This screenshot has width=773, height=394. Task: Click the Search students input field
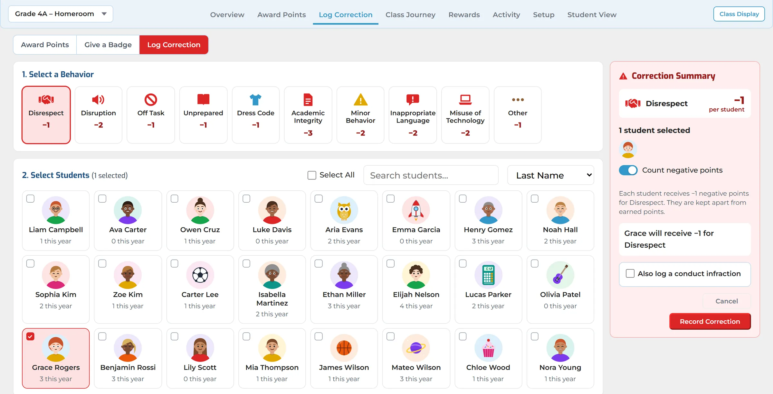431,175
